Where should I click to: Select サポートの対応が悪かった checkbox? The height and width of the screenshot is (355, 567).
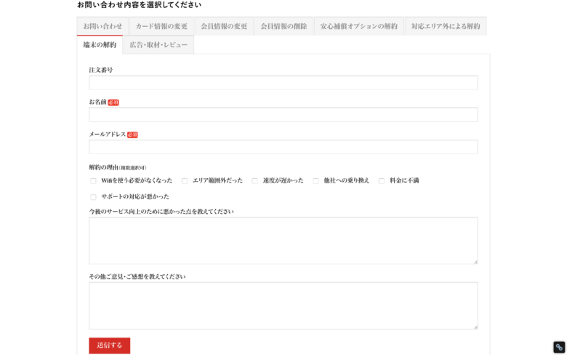tap(93, 197)
